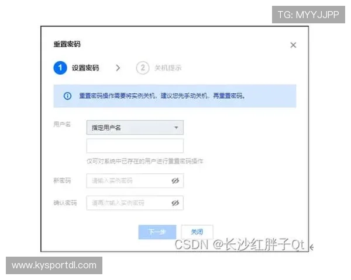Focus the 确认密码 input field

click(135, 203)
